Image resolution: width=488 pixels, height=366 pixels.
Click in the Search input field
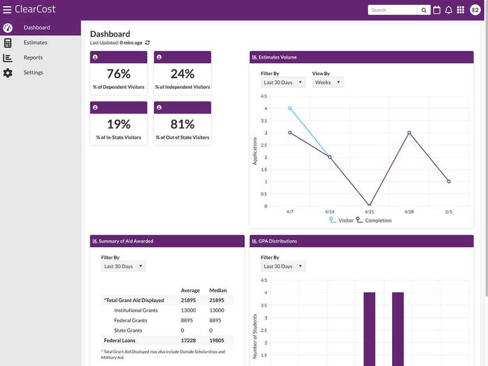click(393, 10)
